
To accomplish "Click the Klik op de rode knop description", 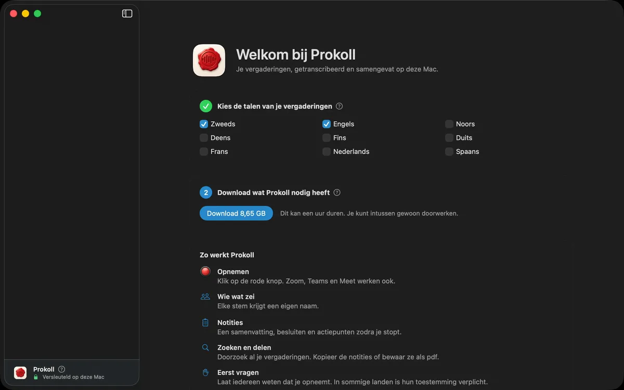I will [x=306, y=281].
